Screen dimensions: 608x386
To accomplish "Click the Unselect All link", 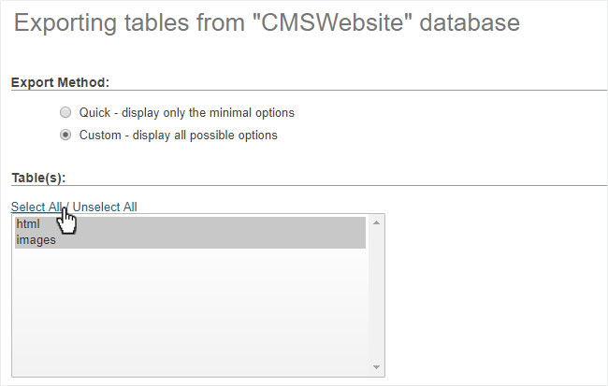I will pyautogui.click(x=105, y=207).
